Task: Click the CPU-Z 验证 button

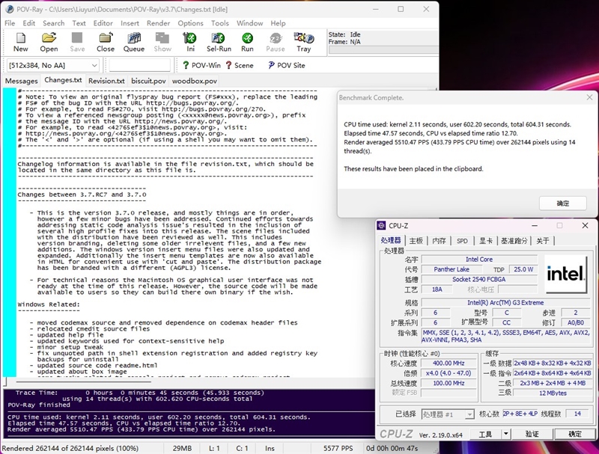Action: 532,434
